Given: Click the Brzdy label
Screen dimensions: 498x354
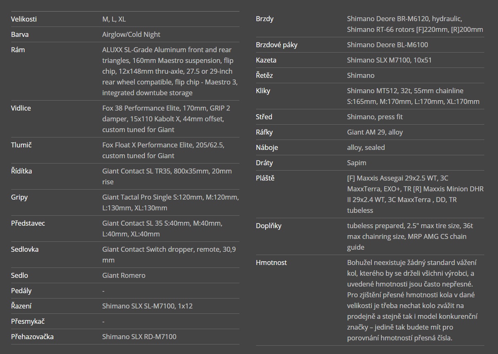Looking at the screenshot, I should (x=265, y=19).
